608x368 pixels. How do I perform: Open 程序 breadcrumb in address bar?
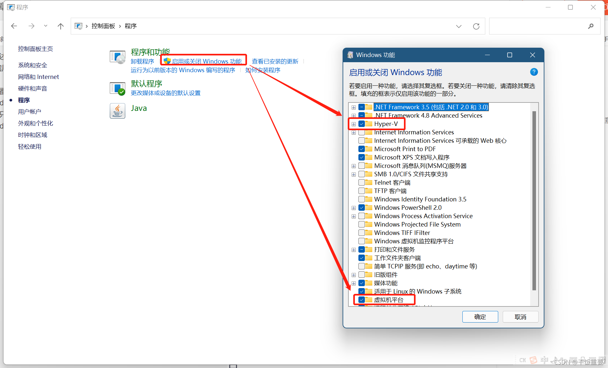[x=131, y=26]
